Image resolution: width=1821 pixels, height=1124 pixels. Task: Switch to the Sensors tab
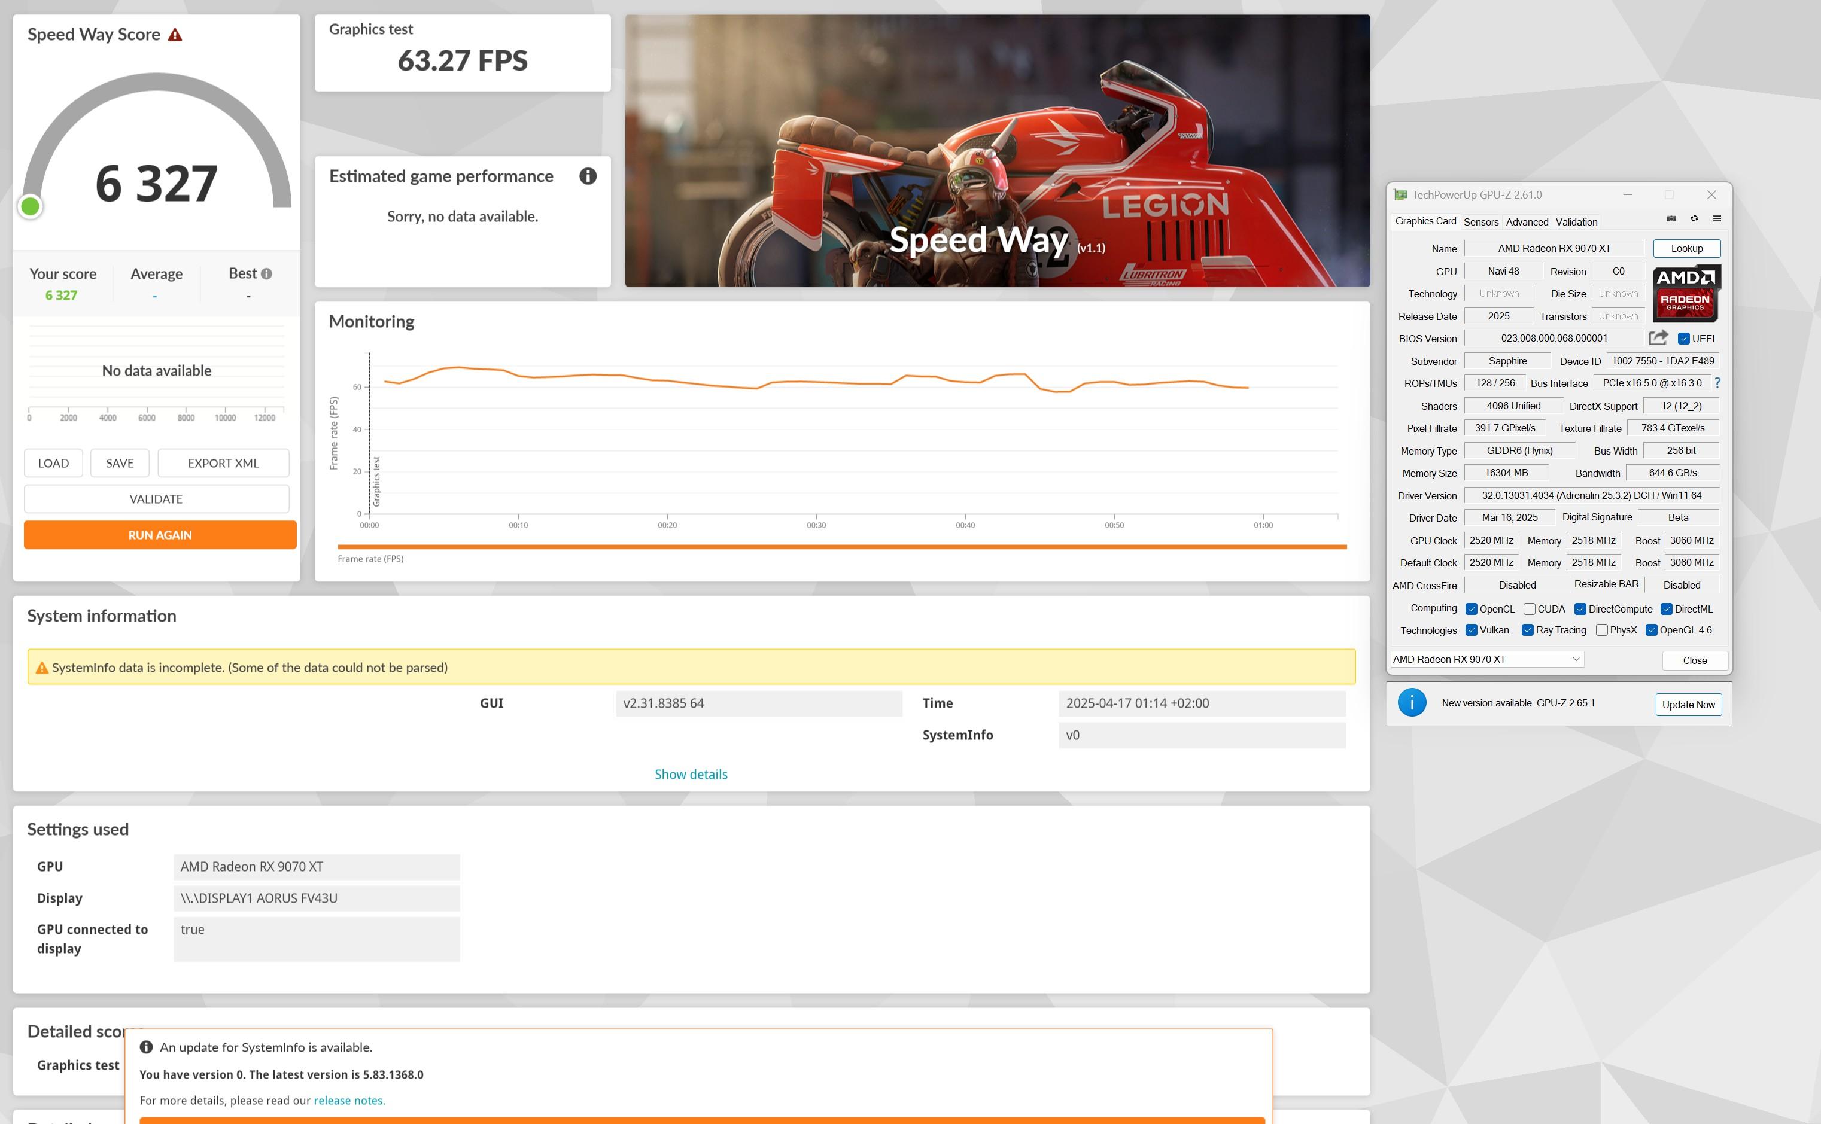[1480, 221]
